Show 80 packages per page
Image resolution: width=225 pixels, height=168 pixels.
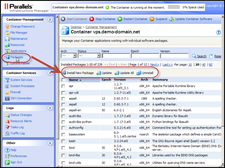click(210, 65)
